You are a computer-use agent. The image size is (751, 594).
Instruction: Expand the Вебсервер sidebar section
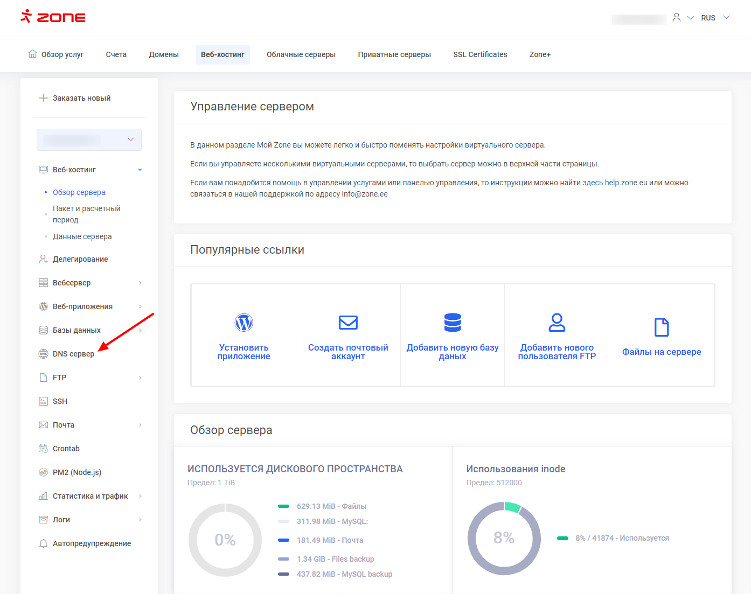[x=140, y=283]
